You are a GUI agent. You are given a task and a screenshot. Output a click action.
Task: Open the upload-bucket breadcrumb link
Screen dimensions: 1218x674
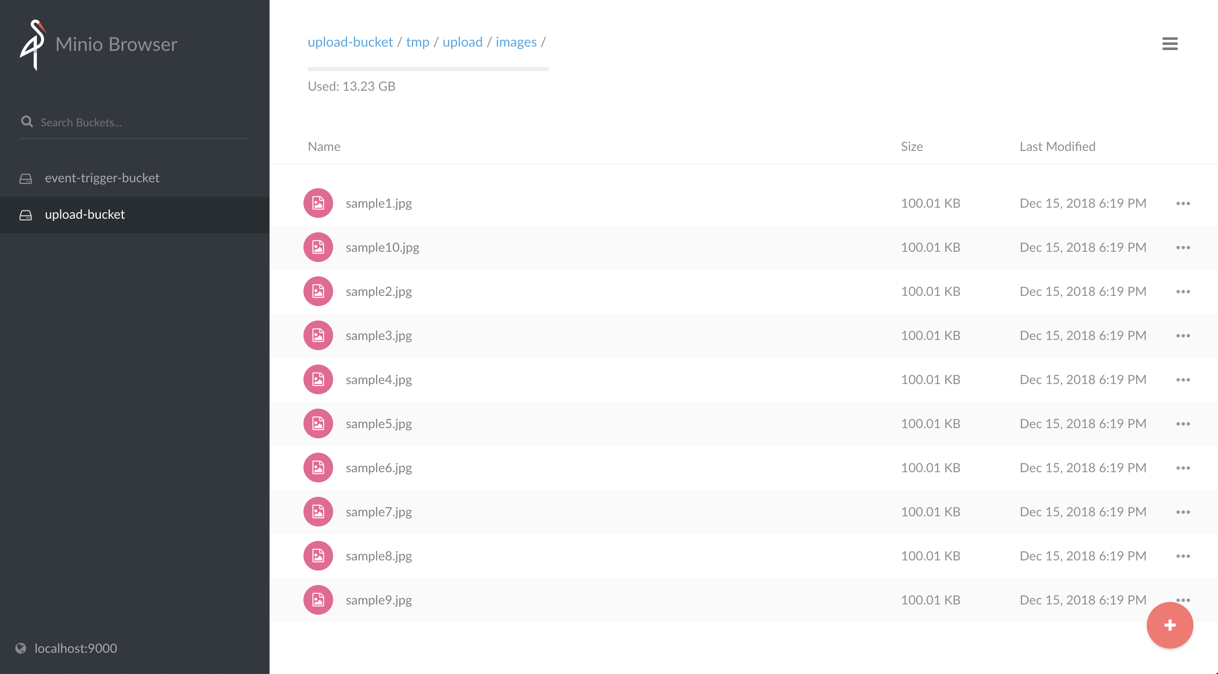350,42
